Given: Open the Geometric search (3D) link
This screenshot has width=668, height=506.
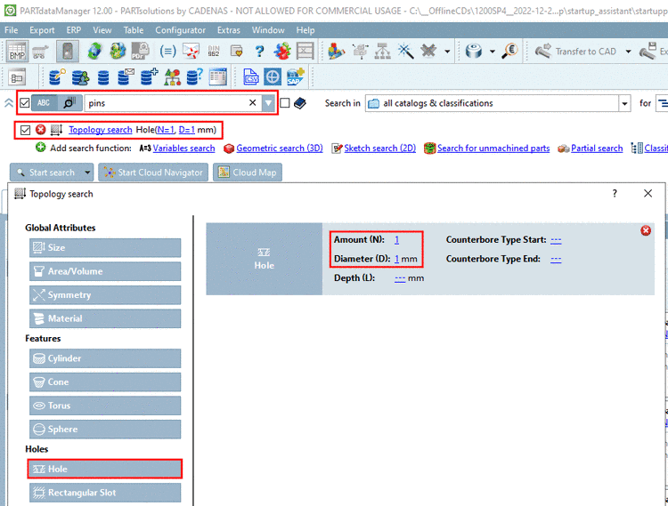Looking at the screenshot, I should (x=280, y=148).
